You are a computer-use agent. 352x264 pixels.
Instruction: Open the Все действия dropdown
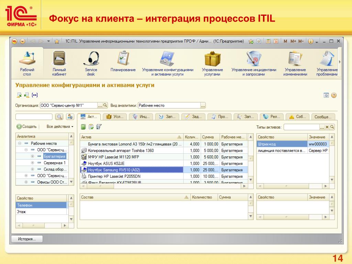(60, 126)
